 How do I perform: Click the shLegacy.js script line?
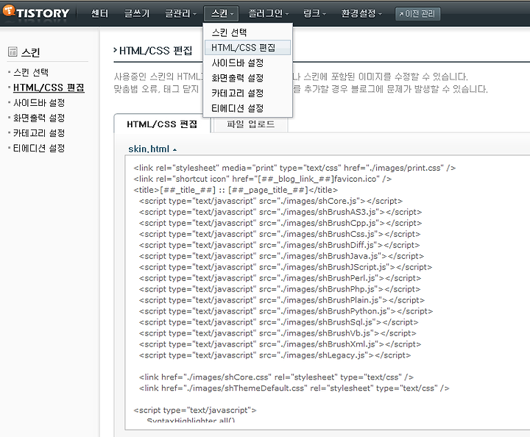coord(275,355)
